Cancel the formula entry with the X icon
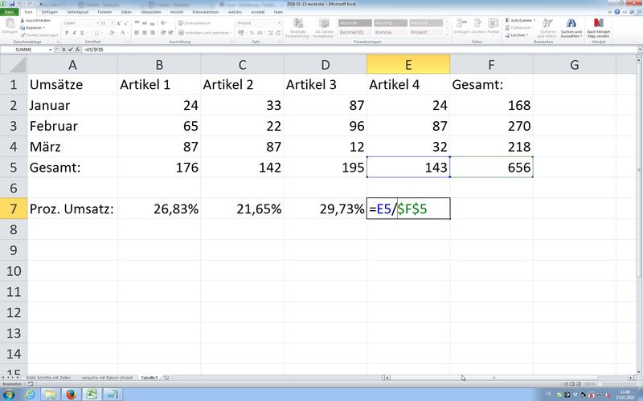This screenshot has height=401, width=643. coord(63,50)
